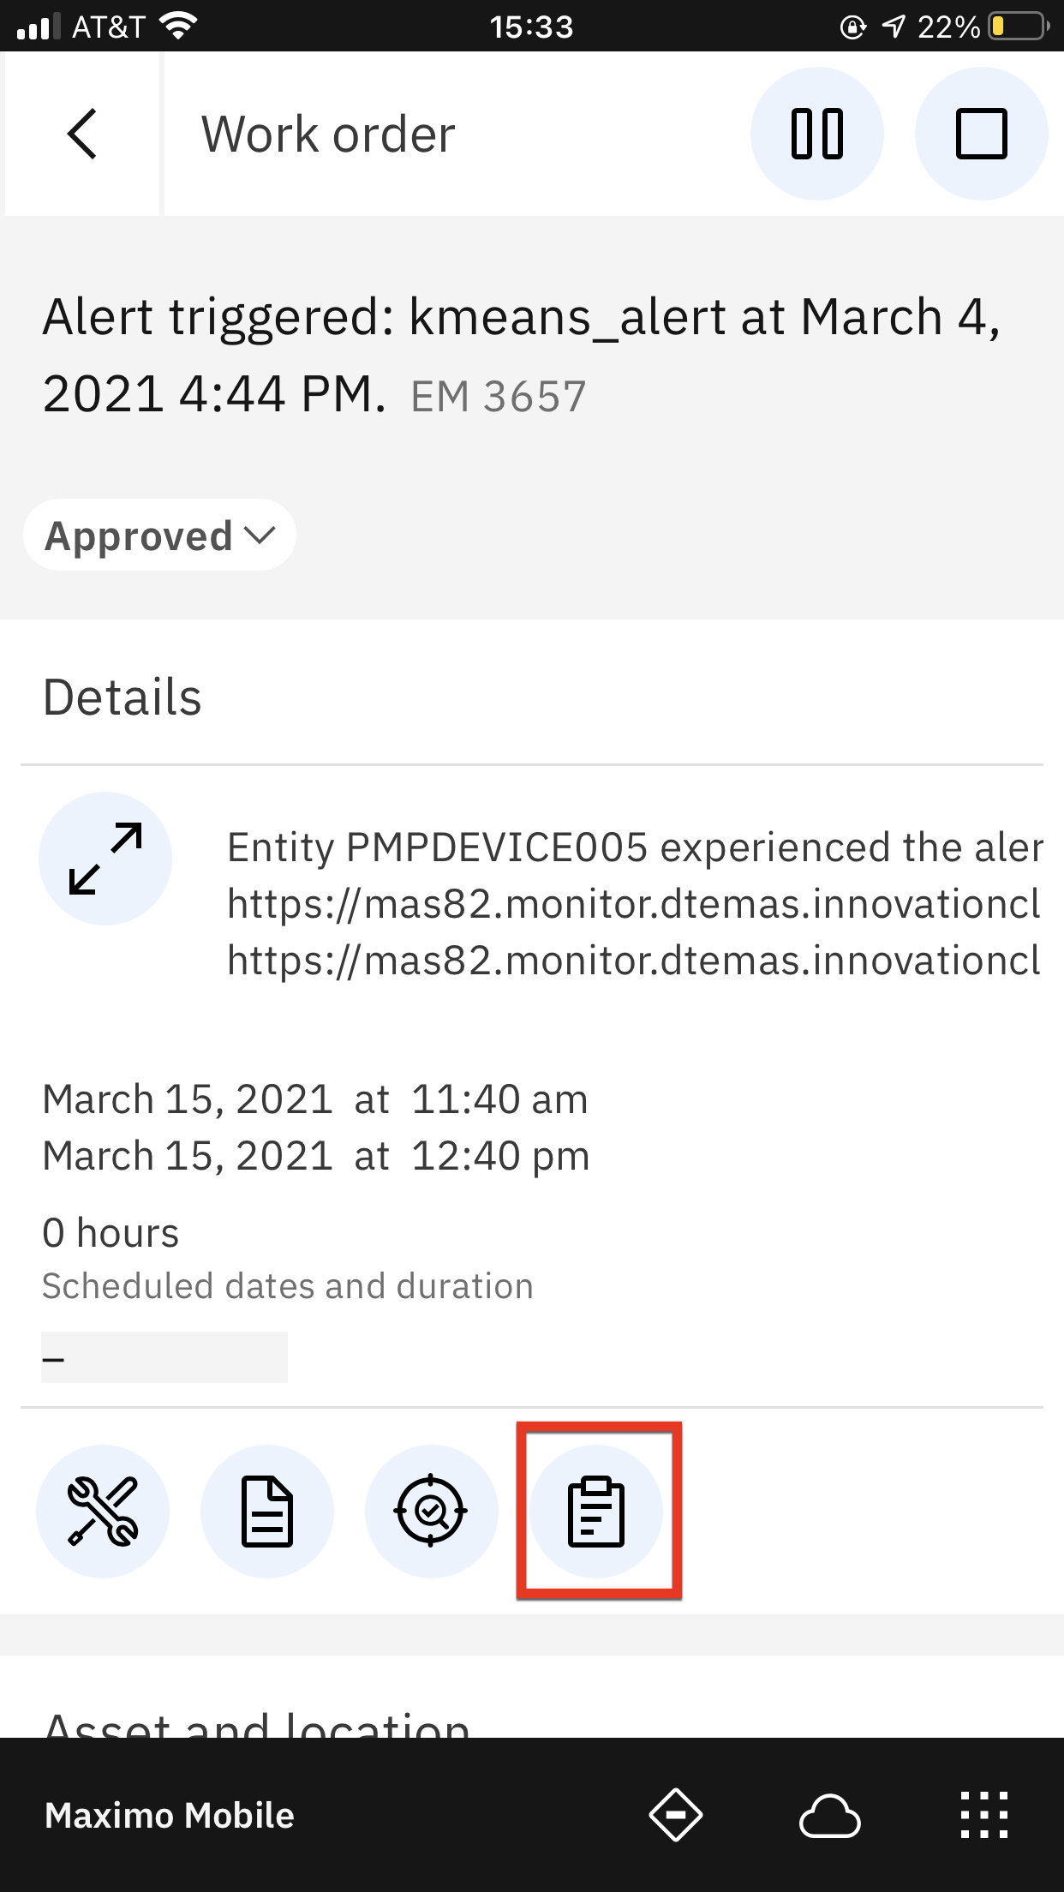Screen dimensions: 1064x1892
Task: Open the nine-dot app grid menu
Action: coord(984,1815)
